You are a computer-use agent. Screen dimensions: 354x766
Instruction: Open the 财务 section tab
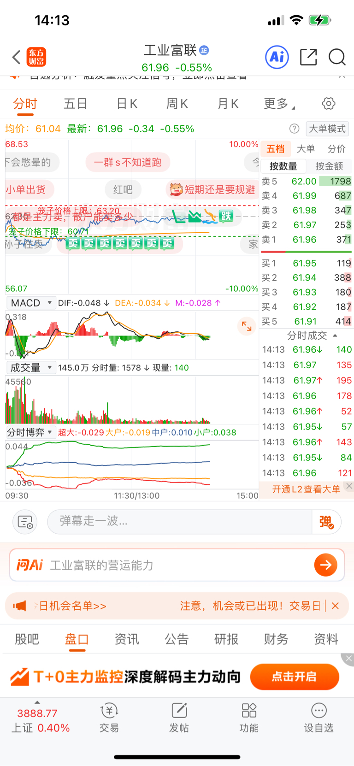coord(276,639)
